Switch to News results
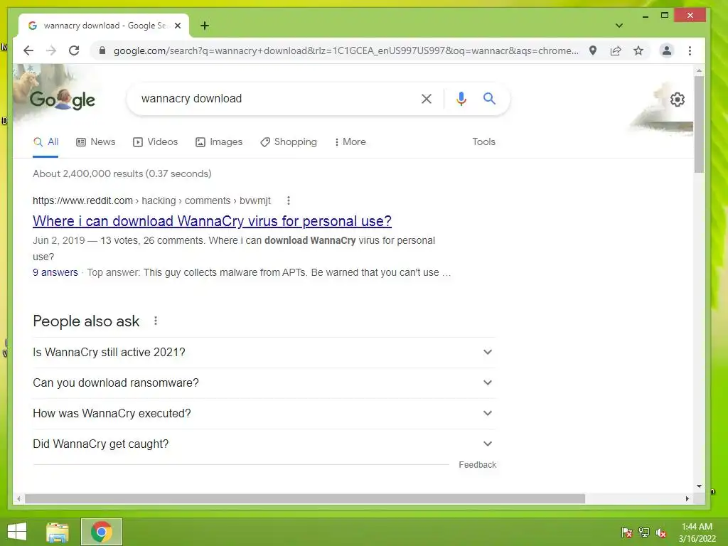Viewport: 728px width, 546px height. tap(96, 142)
